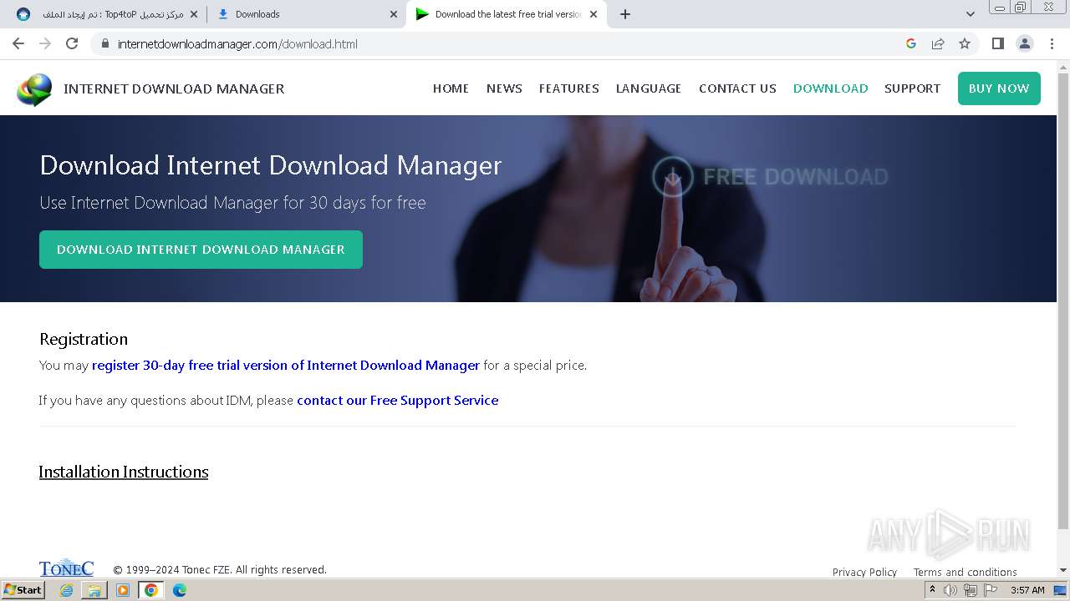Open the browser side panel
The height and width of the screenshot is (601, 1070).
(997, 43)
